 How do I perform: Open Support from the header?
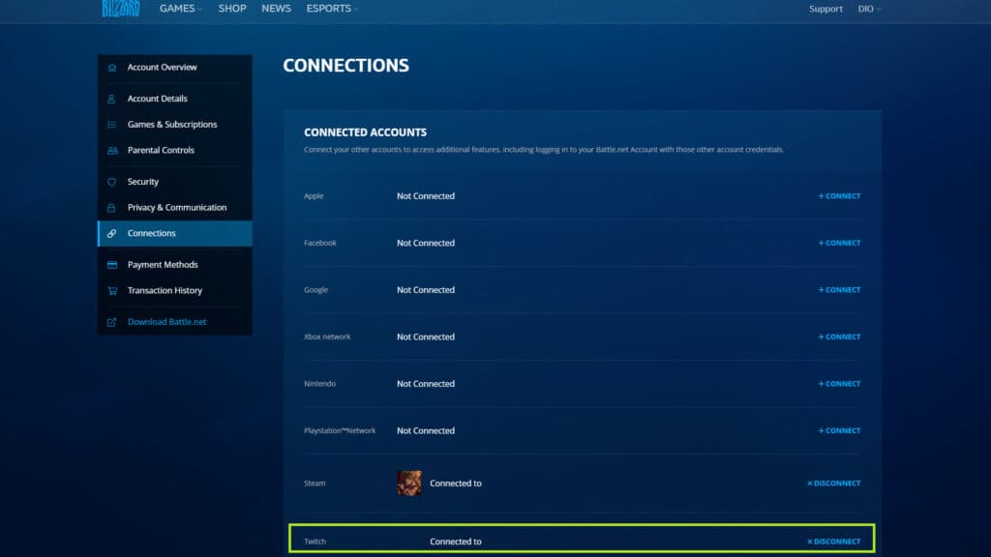[x=826, y=8]
